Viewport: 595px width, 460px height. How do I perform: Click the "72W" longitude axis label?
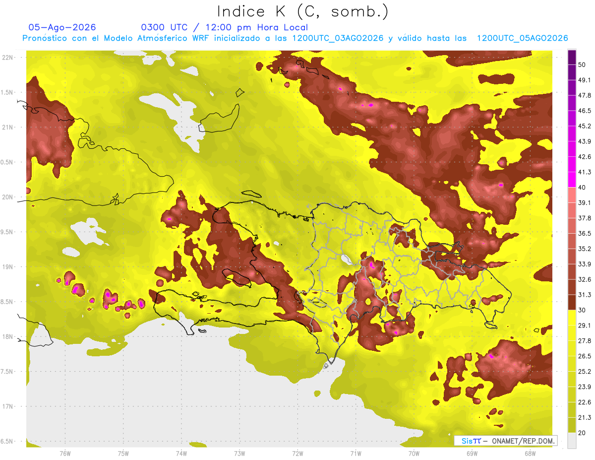click(x=297, y=453)
